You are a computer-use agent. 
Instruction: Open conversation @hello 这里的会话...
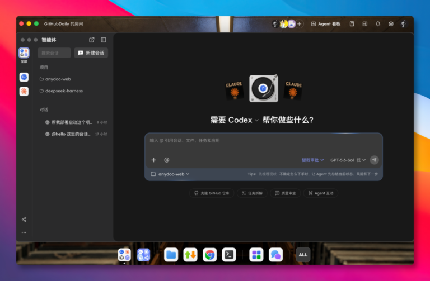pos(76,134)
